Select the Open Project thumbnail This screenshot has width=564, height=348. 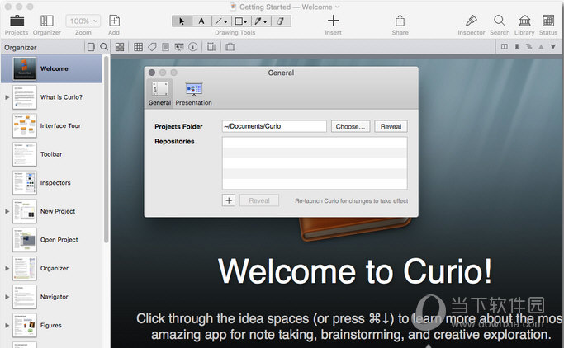coord(25,239)
